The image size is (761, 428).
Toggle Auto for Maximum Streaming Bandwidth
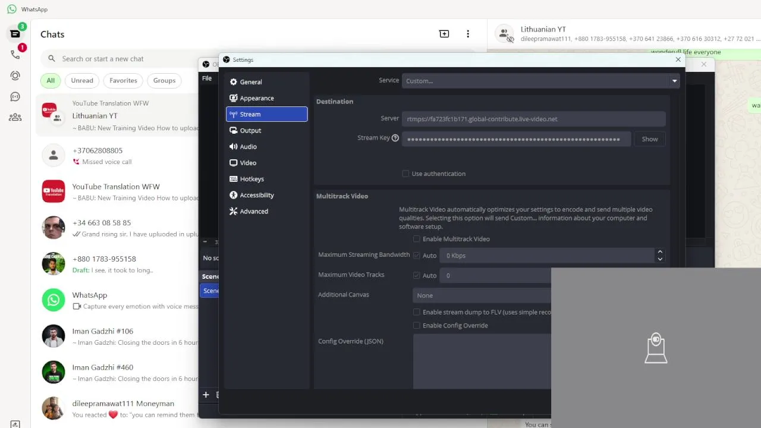(x=417, y=256)
